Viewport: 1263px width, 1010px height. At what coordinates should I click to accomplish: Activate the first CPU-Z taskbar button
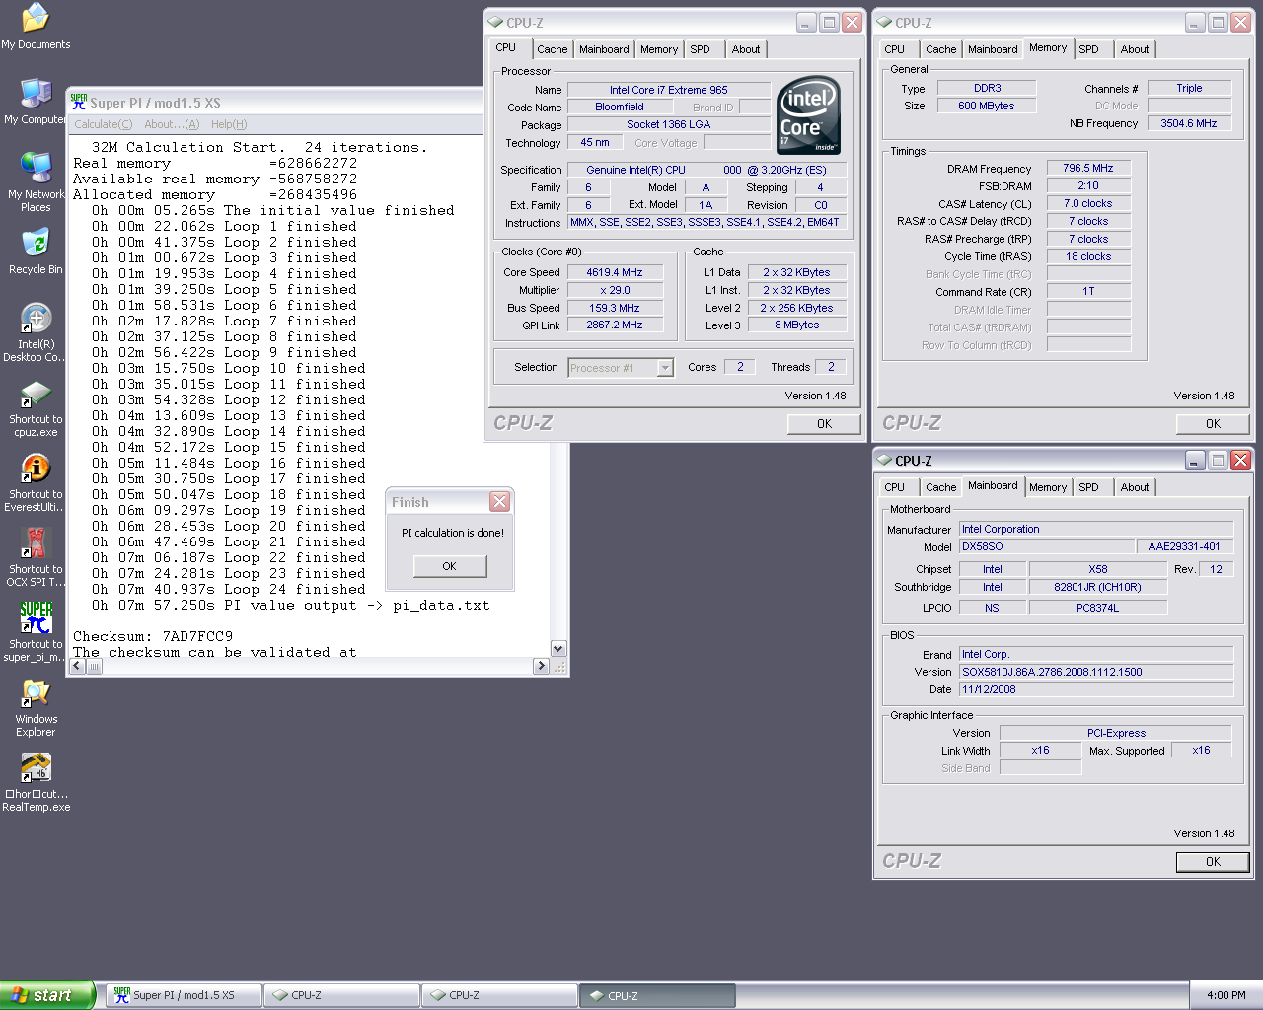341,995
